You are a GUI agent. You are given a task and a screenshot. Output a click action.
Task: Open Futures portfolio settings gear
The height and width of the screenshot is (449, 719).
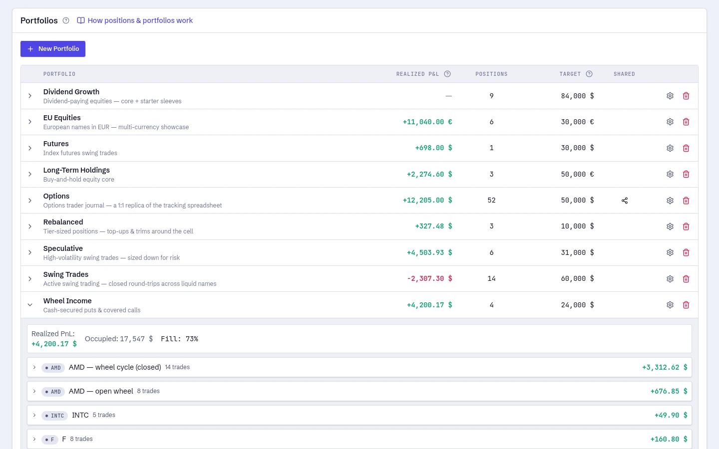click(x=670, y=148)
